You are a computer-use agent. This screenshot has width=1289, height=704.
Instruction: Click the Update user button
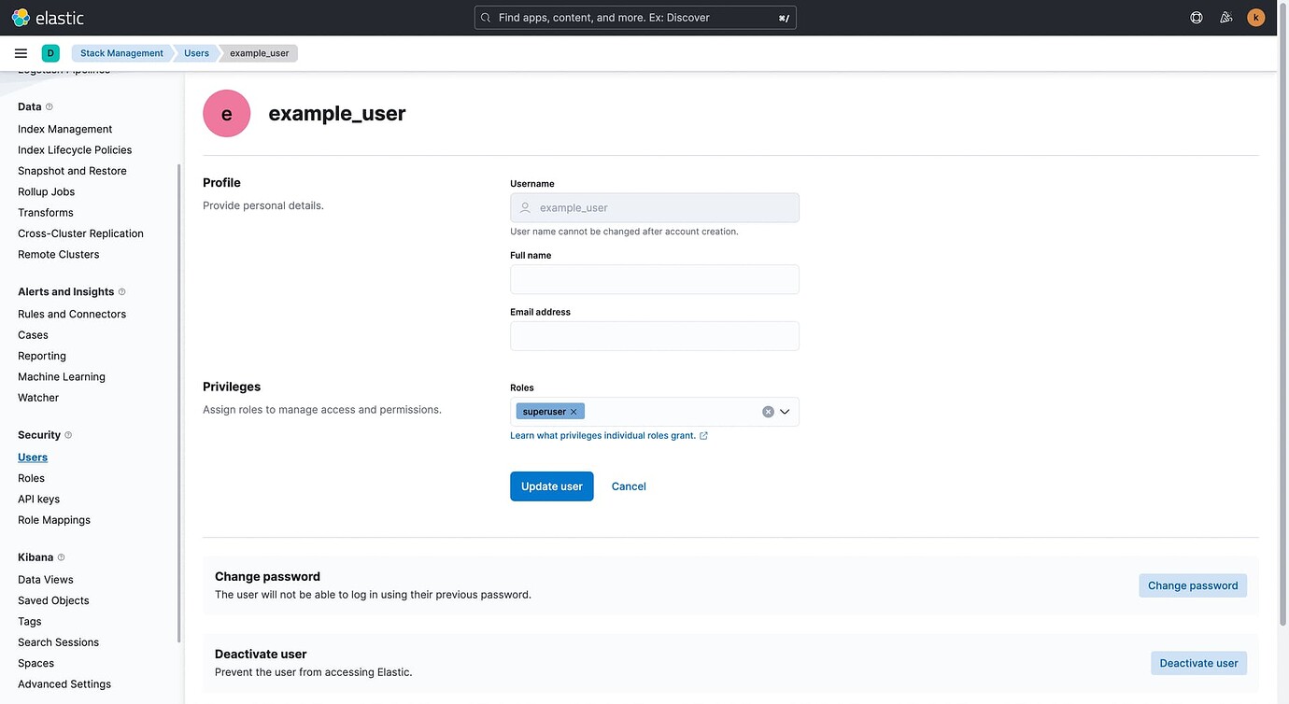[551, 486]
